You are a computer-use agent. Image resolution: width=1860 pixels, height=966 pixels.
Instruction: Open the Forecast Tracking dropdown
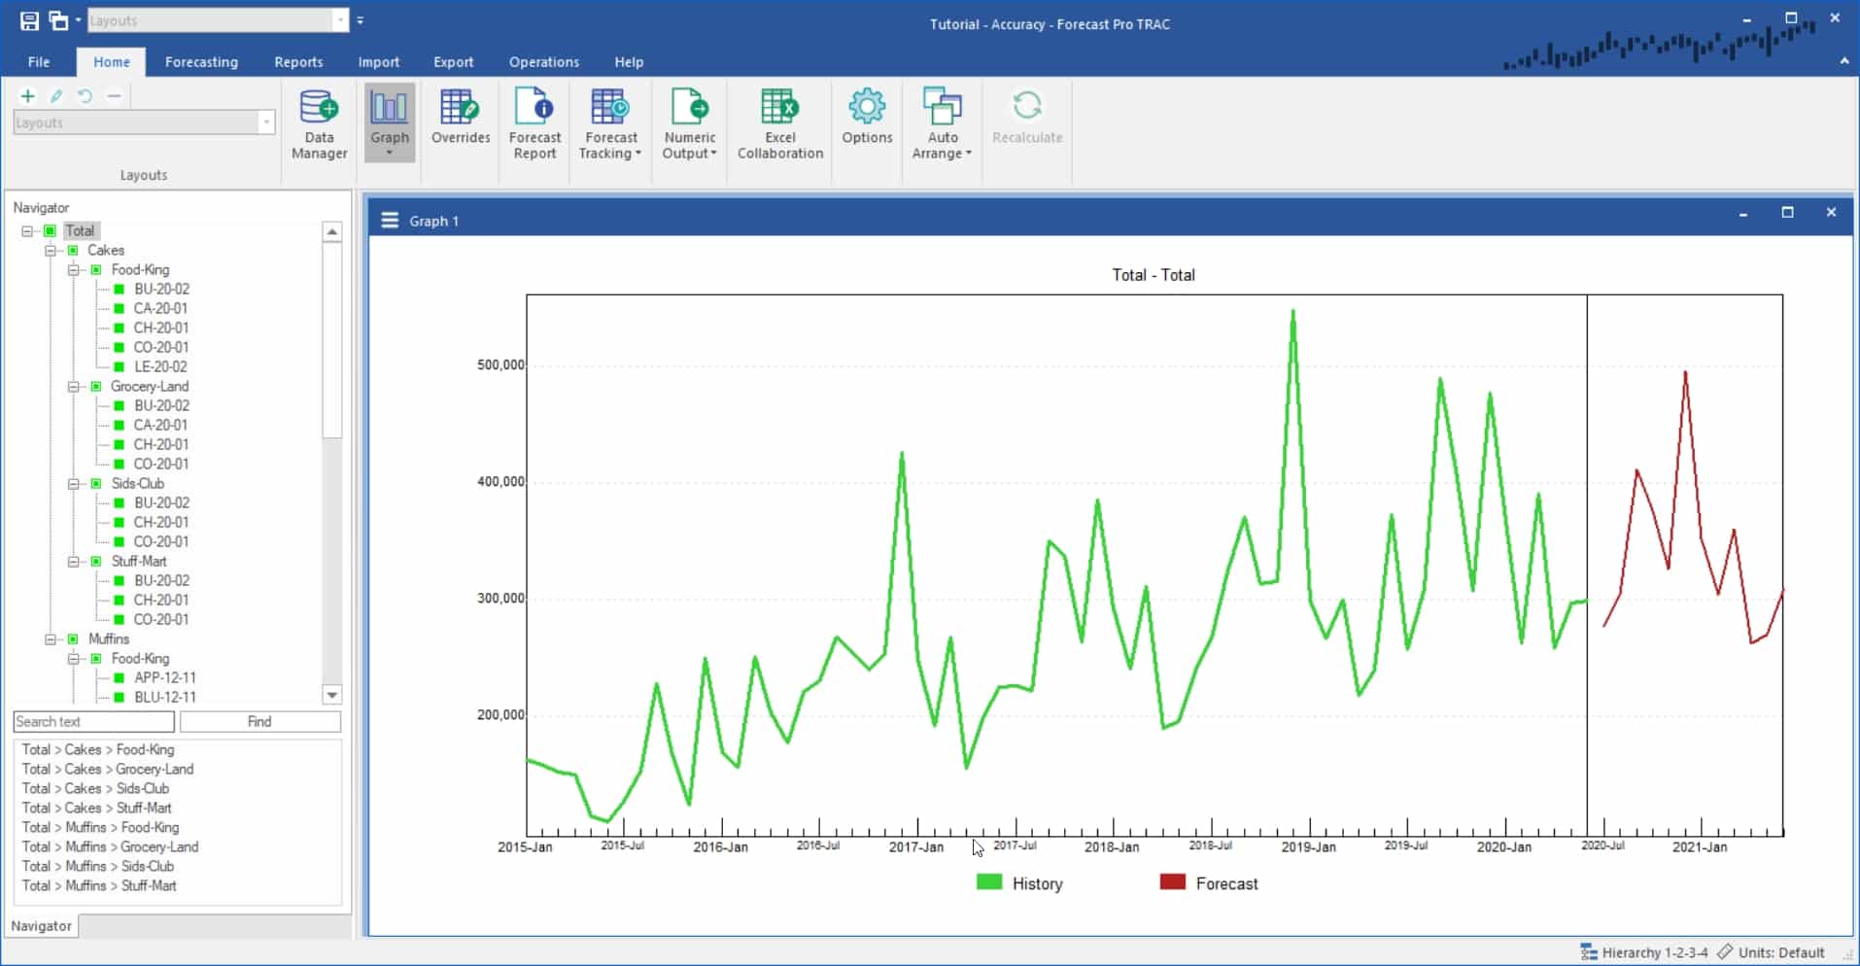point(610,121)
